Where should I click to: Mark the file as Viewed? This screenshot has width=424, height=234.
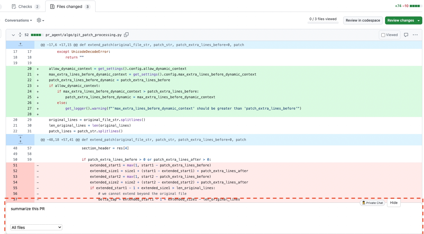tap(390, 35)
